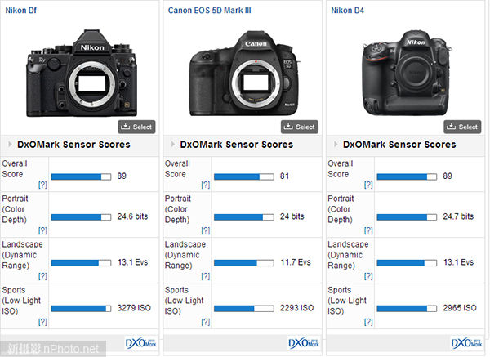Image resolution: width=490 pixels, height=357 pixels.
Task: Open Portrait Color Depth help for Nikon D4
Action: [368, 230]
